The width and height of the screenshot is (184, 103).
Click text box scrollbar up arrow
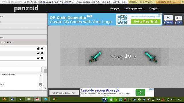[40, 76]
